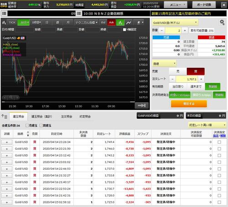Click the chart bars icon left of TICK
Screen dimensions: 228x207
pos(4,23)
